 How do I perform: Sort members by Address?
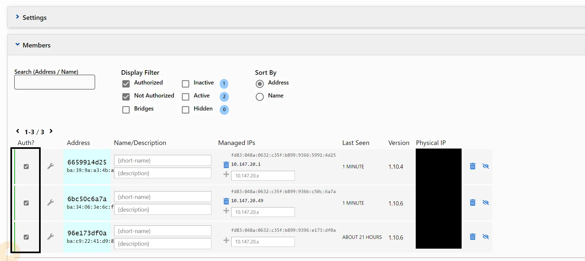[x=260, y=84]
